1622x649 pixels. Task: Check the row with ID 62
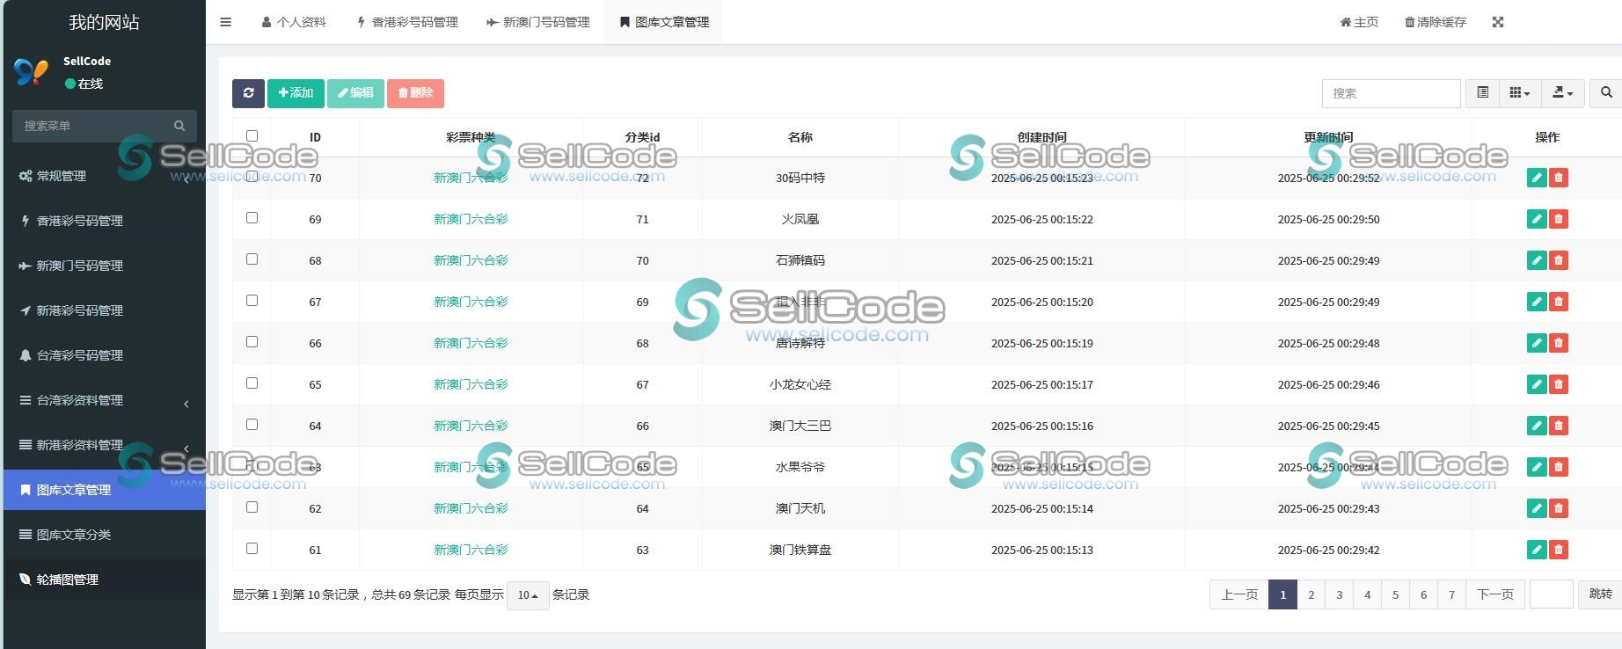[x=252, y=507]
